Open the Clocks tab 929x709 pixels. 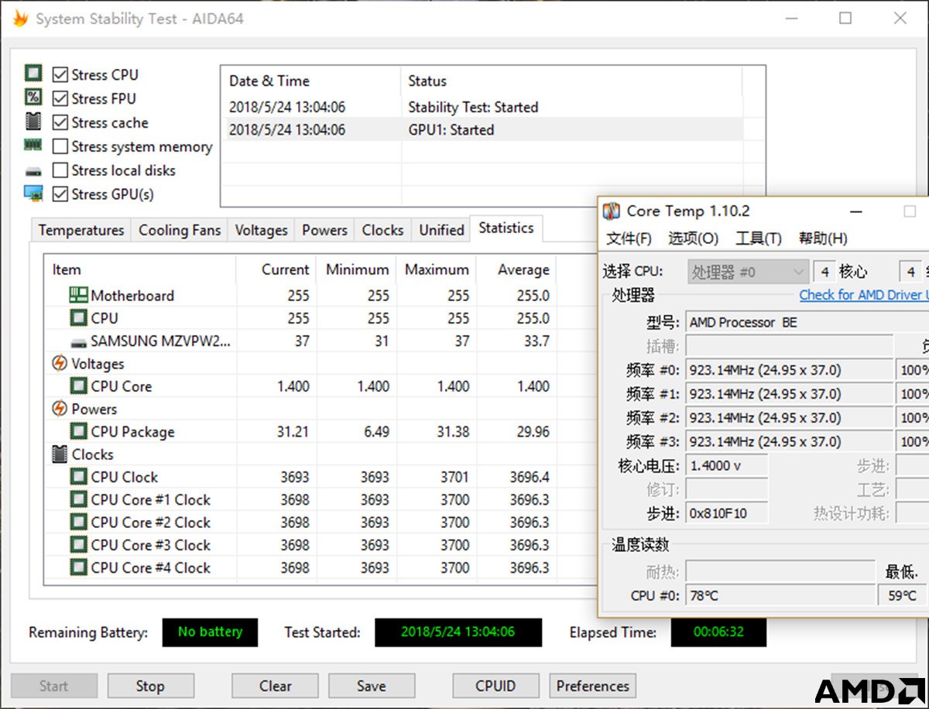[x=382, y=230]
